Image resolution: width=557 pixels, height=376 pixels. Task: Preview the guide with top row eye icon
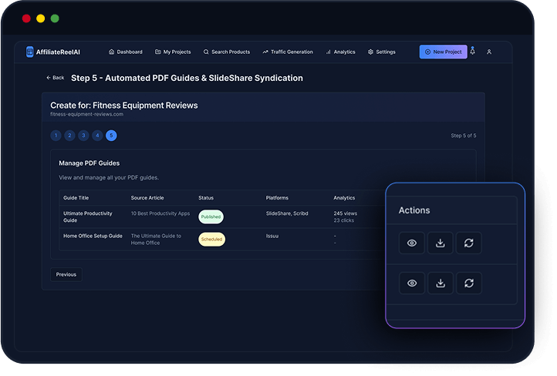click(x=412, y=243)
